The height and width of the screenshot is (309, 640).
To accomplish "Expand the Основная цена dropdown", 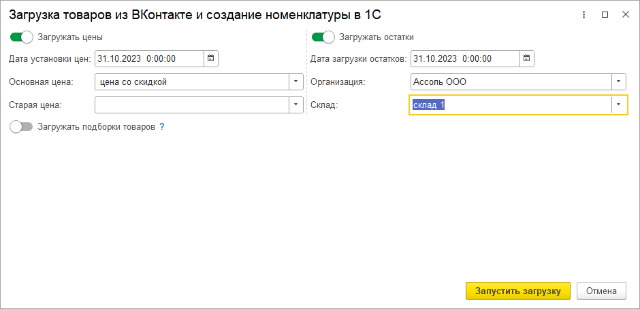I will (296, 82).
